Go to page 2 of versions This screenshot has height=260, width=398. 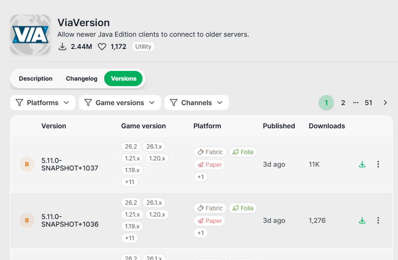(x=343, y=103)
